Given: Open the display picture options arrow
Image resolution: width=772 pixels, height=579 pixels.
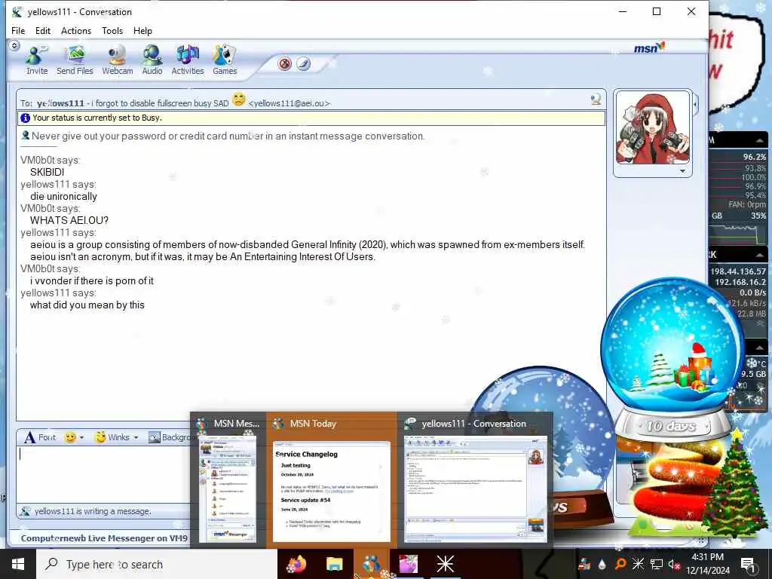Looking at the screenshot, I should (x=683, y=171).
